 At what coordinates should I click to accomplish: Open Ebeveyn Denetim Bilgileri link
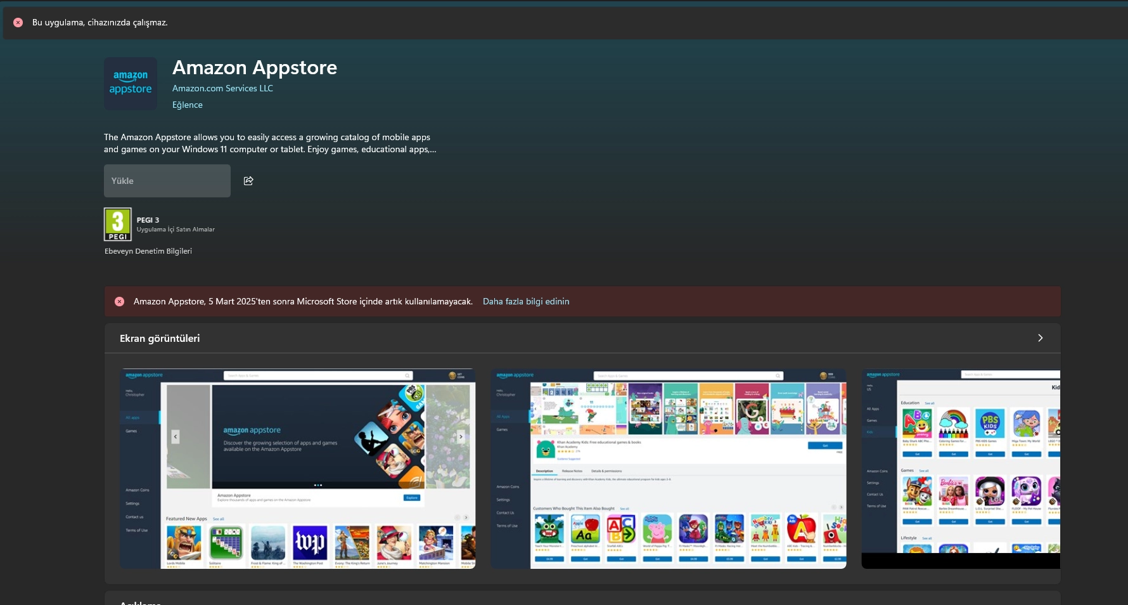(148, 251)
